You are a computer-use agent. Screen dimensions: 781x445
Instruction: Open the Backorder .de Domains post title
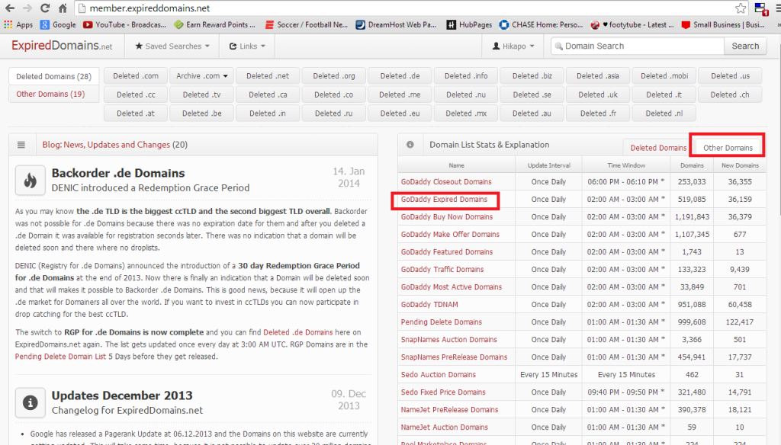(x=118, y=173)
